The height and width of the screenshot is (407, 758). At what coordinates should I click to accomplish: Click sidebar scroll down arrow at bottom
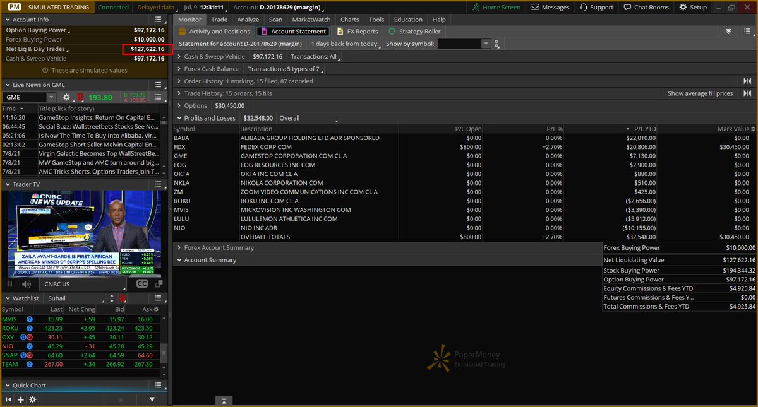tap(152, 399)
